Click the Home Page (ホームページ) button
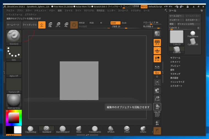Image resolution: width=209 pixels, height=139 pixels. coord(13,25)
